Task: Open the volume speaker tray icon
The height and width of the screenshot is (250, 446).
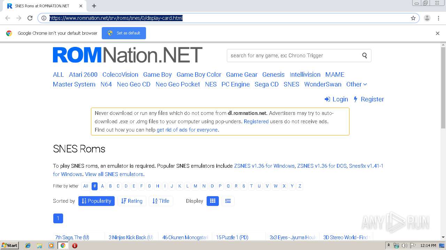Action: pyautogui.click(x=405, y=245)
